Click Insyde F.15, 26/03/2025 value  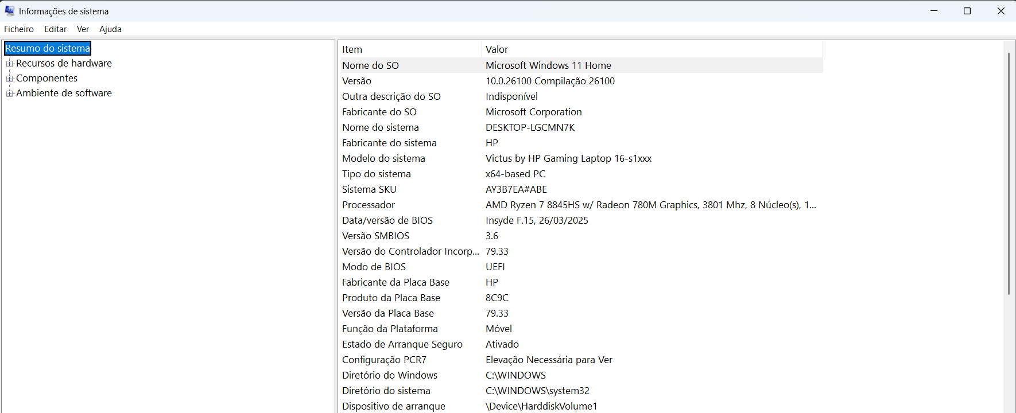pyautogui.click(x=537, y=220)
